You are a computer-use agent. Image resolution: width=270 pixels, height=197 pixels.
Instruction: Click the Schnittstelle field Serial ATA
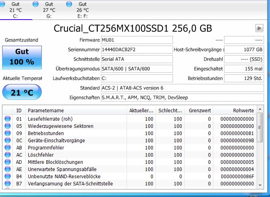tap(137, 59)
